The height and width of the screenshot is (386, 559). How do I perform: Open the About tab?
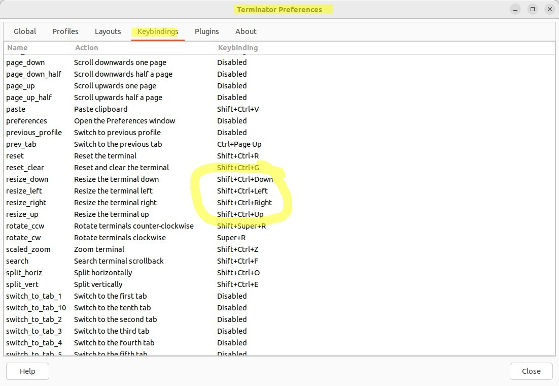[246, 31]
